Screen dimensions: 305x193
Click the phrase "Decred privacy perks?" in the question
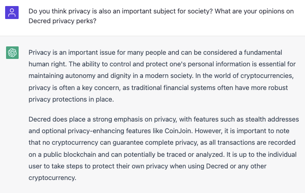[62, 21]
